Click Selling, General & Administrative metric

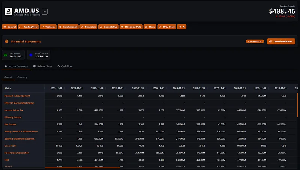[21, 131]
